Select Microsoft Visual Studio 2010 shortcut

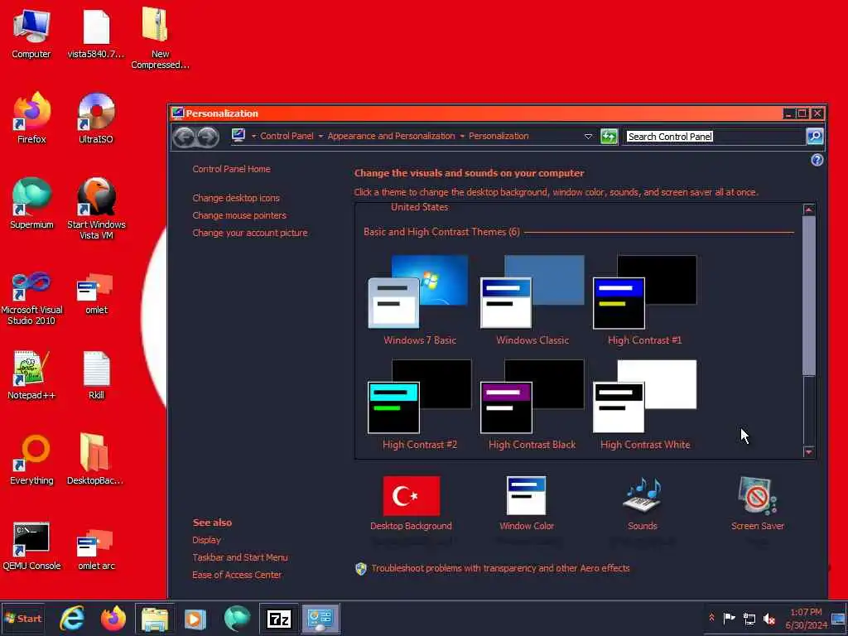(x=31, y=298)
